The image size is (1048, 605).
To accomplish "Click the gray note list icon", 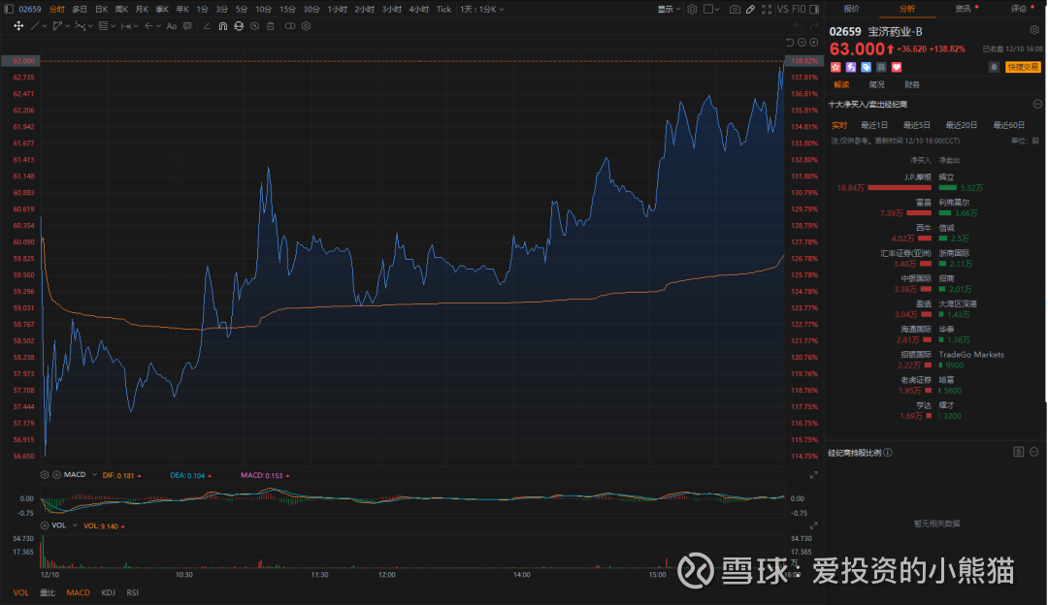I will 881,68.
